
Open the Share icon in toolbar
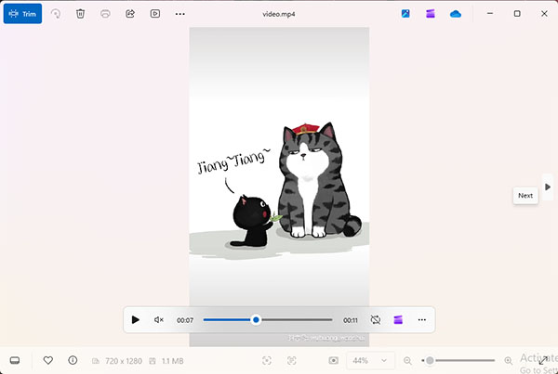tap(130, 14)
